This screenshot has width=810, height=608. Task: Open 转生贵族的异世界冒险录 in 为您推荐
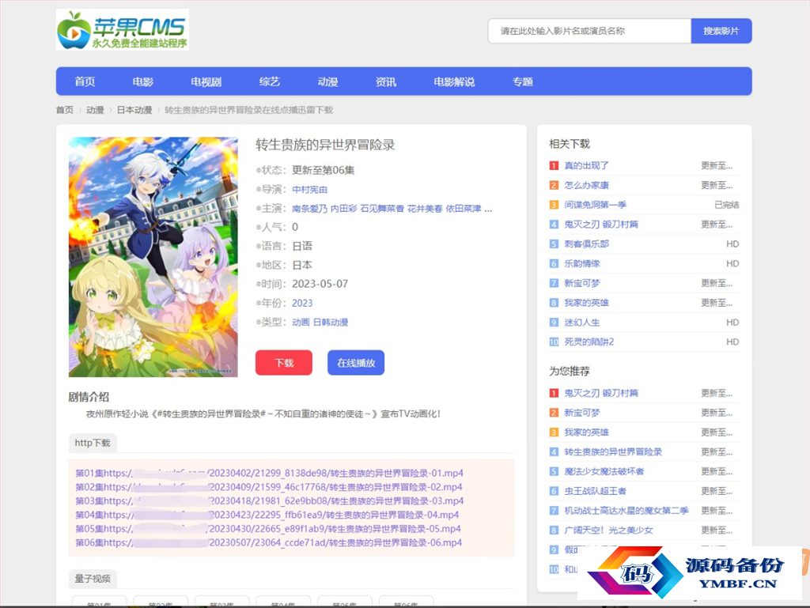[613, 452]
